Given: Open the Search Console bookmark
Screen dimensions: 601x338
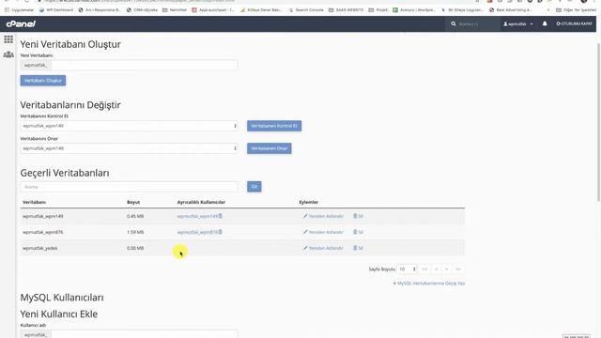Looking at the screenshot, I should 306,10.
